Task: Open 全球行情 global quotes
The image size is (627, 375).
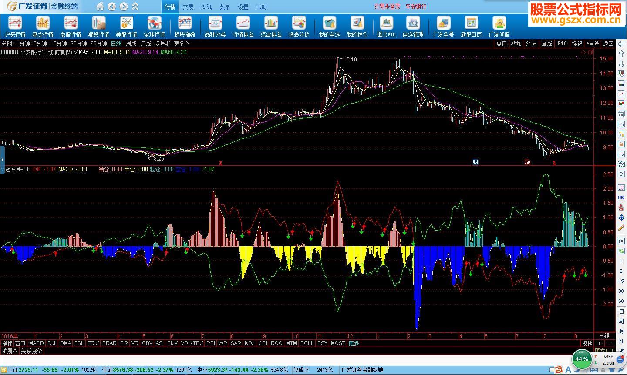Action: click(154, 27)
